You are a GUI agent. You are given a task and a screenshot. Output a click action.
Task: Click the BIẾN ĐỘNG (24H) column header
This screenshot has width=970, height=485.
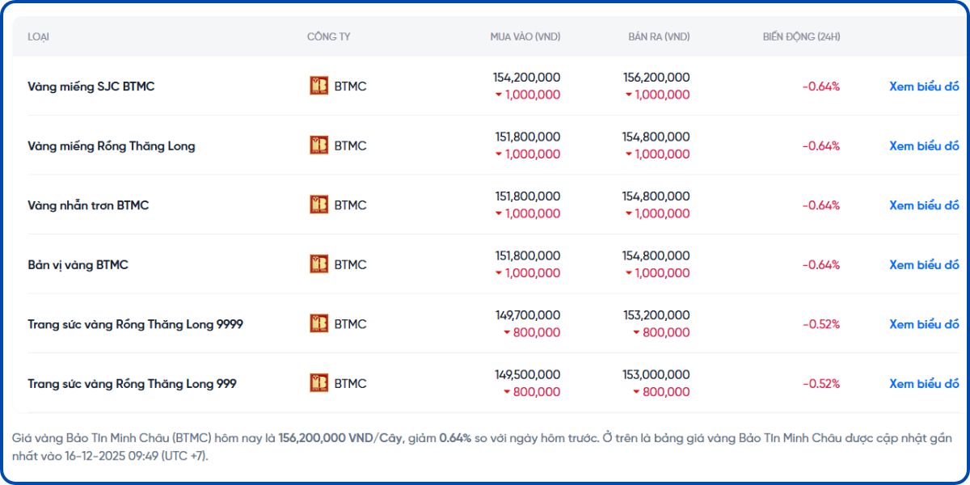tap(801, 37)
